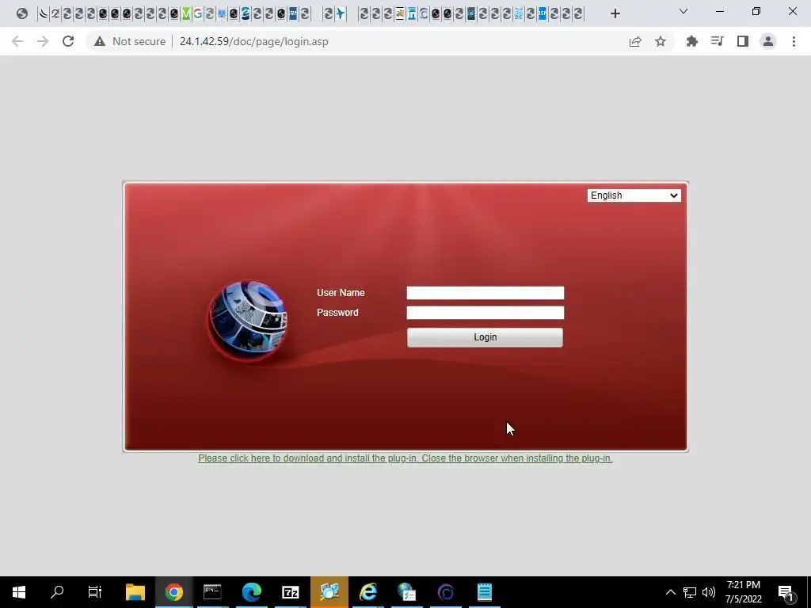
Task: Minimize the Chrome window
Action: [719, 11]
